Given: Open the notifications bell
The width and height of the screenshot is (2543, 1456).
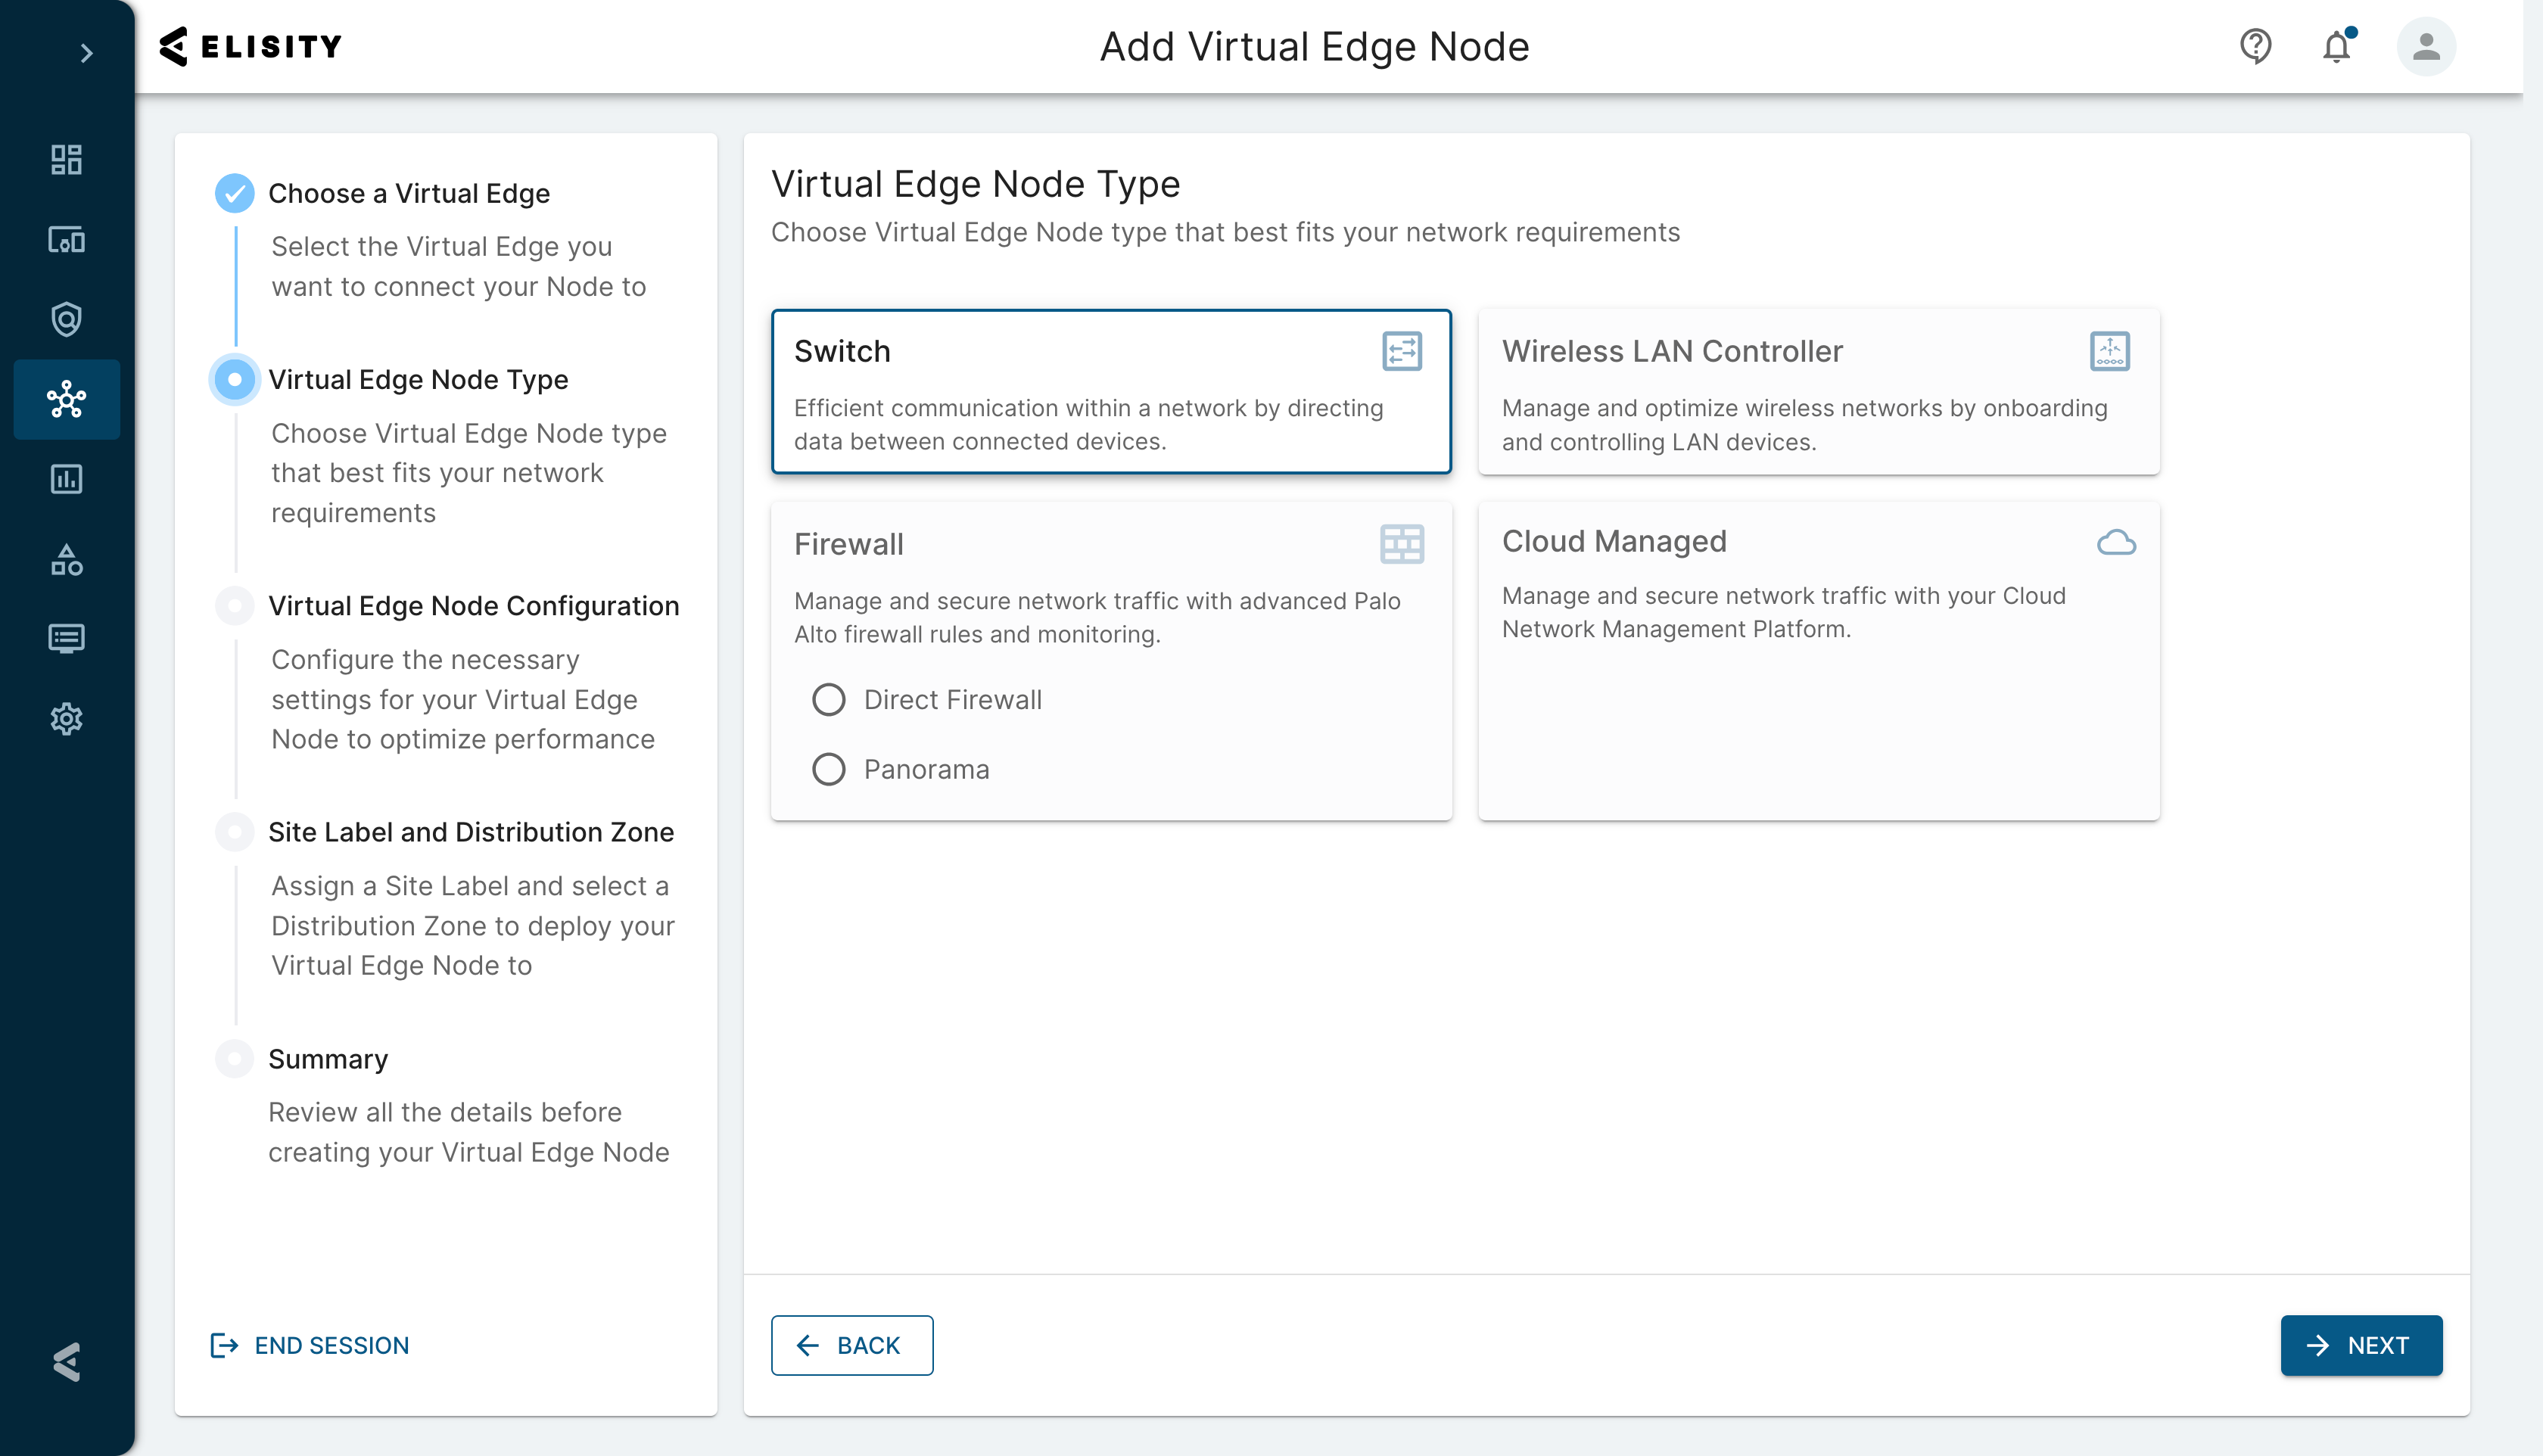Looking at the screenshot, I should coord(2337,46).
